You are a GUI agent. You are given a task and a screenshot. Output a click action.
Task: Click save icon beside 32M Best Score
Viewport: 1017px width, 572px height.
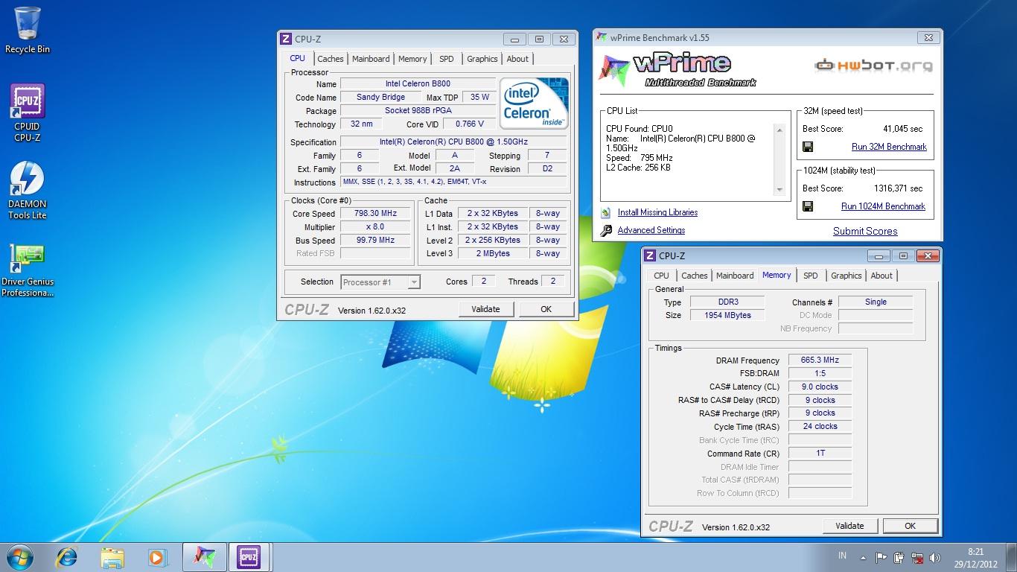[x=808, y=147]
